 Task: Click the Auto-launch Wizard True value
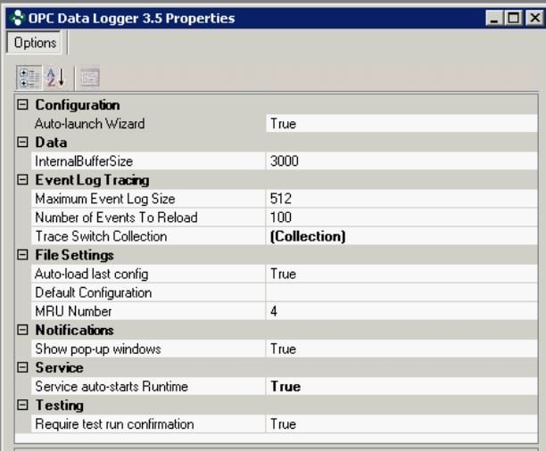click(401, 124)
